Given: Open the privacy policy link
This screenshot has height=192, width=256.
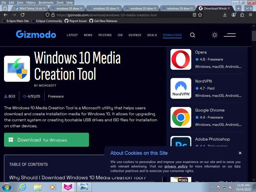Looking at the screenshot, I should [176, 166].
